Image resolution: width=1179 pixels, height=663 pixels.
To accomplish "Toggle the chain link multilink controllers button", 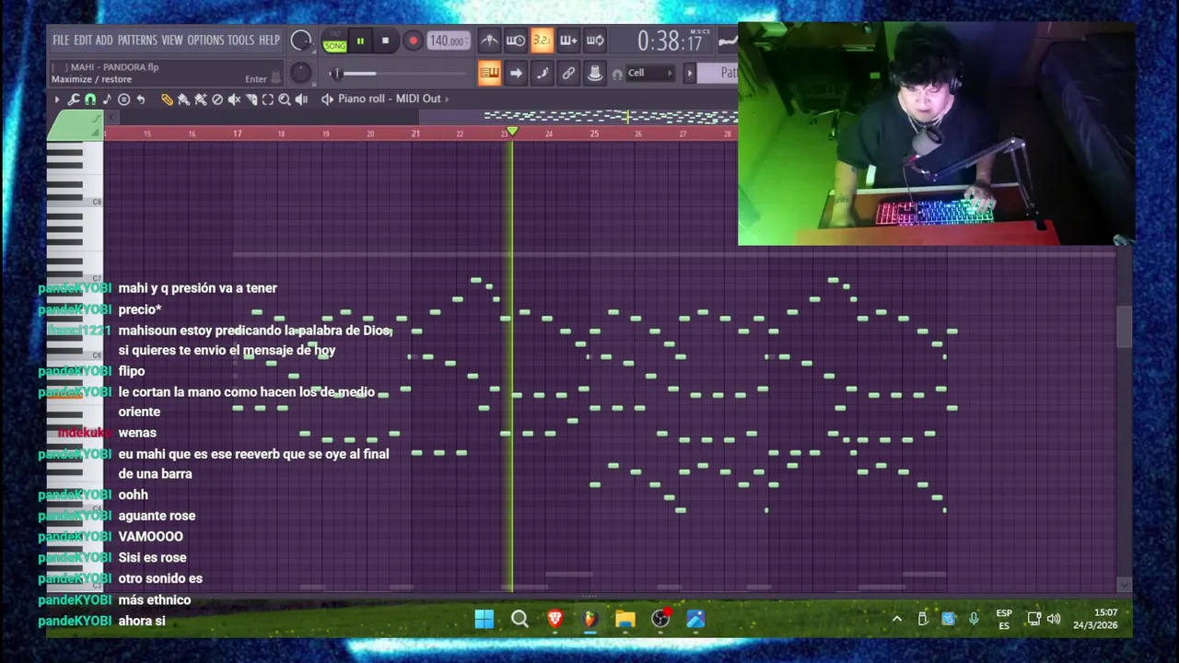I will (x=568, y=73).
